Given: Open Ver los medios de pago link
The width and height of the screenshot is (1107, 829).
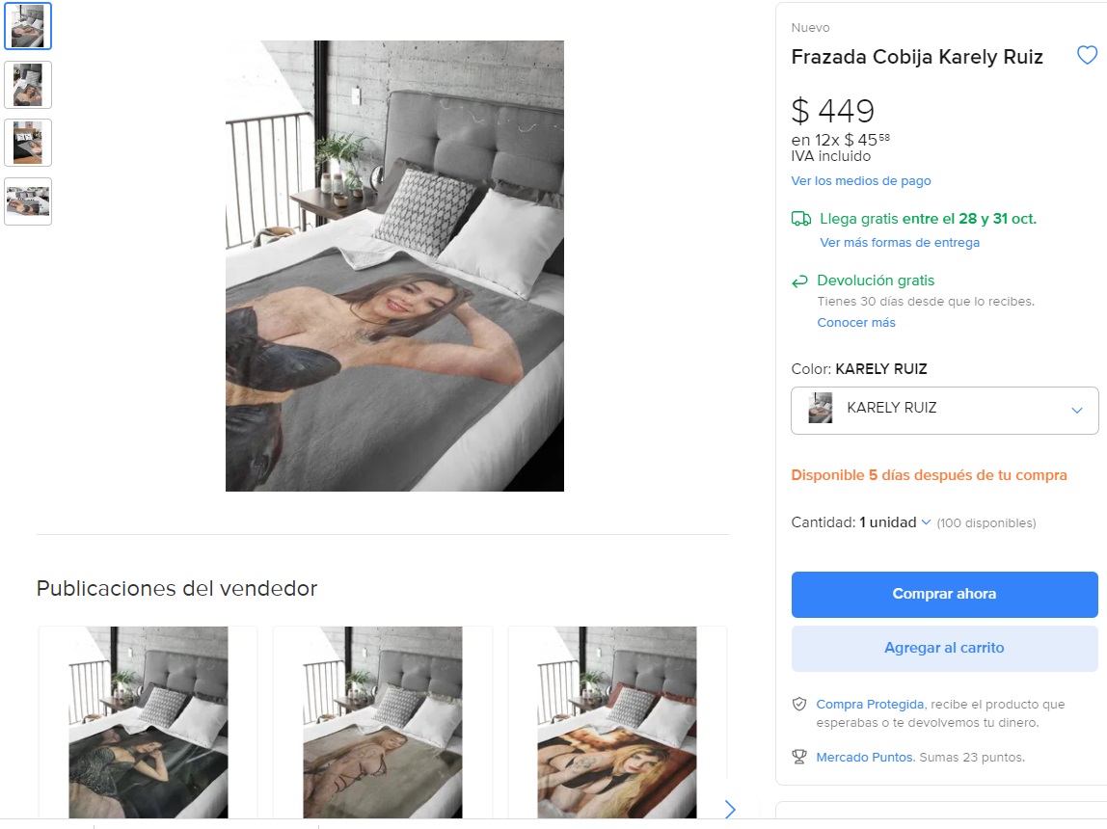Looking at the screenshot, I should pyautogui.click(x=861, y=181).
